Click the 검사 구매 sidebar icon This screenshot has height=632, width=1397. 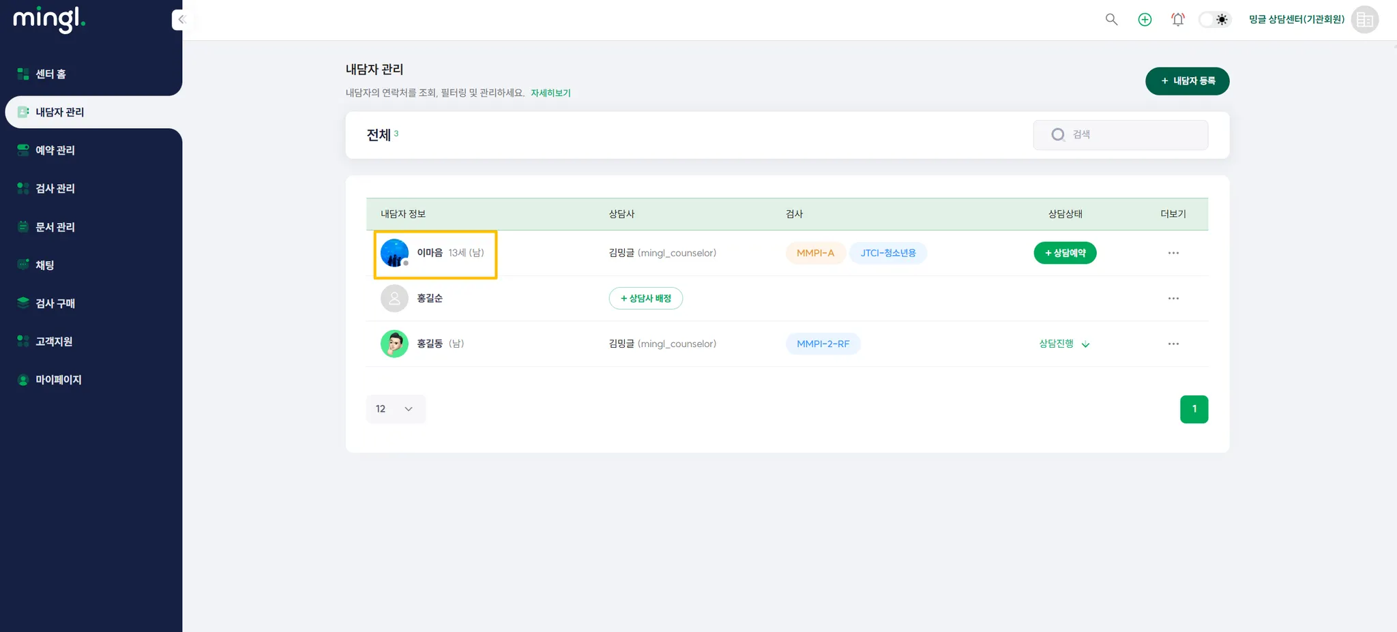[x=23, y=303]
